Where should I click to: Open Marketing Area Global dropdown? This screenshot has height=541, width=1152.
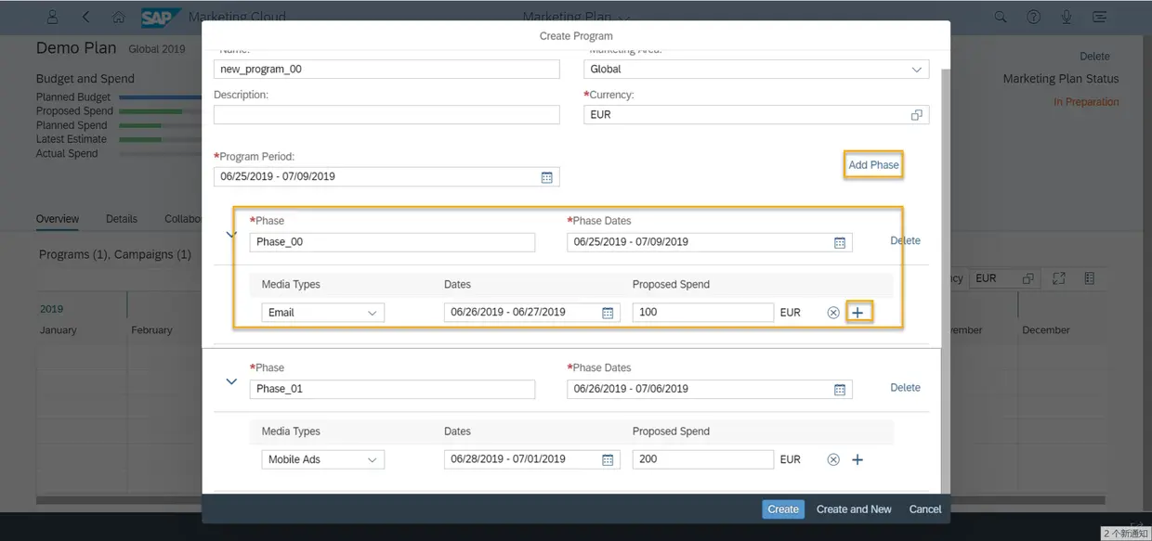pos(917,70)
